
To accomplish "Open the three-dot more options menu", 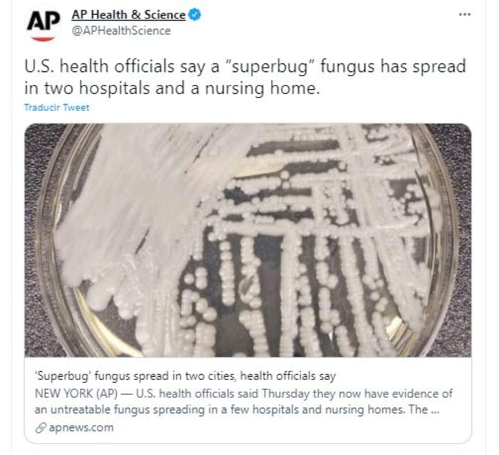I will (x=464, y=14).
